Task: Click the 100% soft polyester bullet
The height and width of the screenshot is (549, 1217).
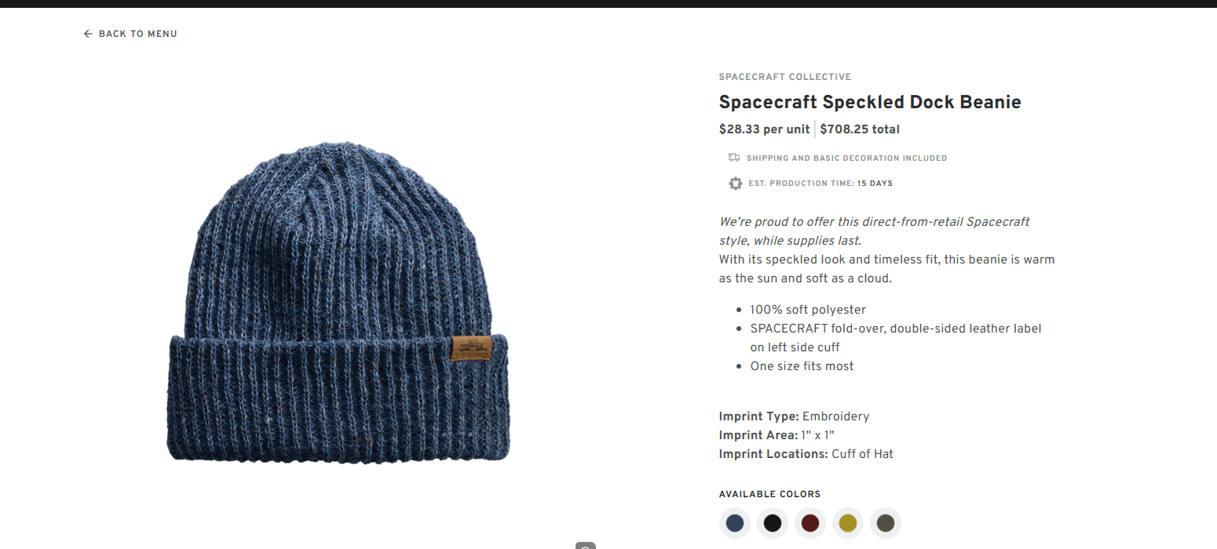Action: (x=808, y=310)
